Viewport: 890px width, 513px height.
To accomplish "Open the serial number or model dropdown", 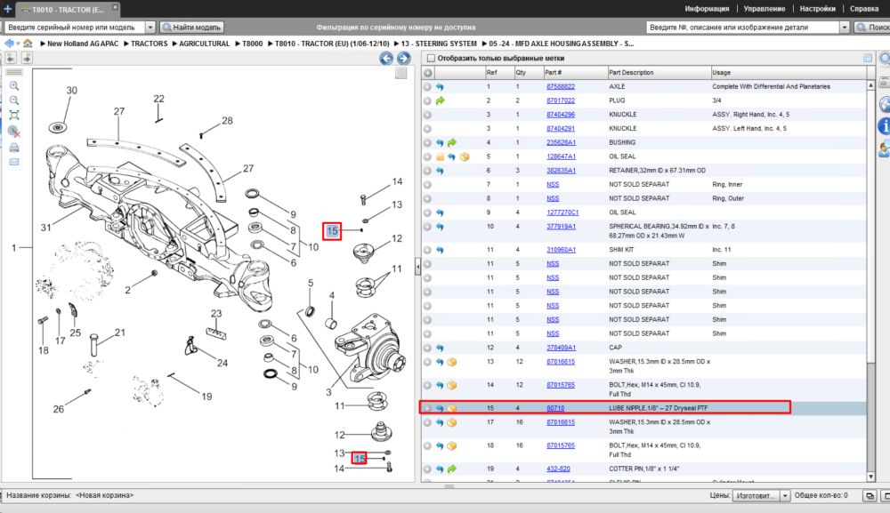I will [x=150, y=28].
